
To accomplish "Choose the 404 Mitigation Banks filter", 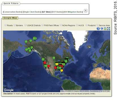I will 73,12.
